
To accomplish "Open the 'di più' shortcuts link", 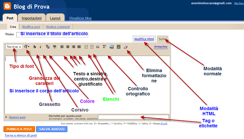I will [164, 123].
